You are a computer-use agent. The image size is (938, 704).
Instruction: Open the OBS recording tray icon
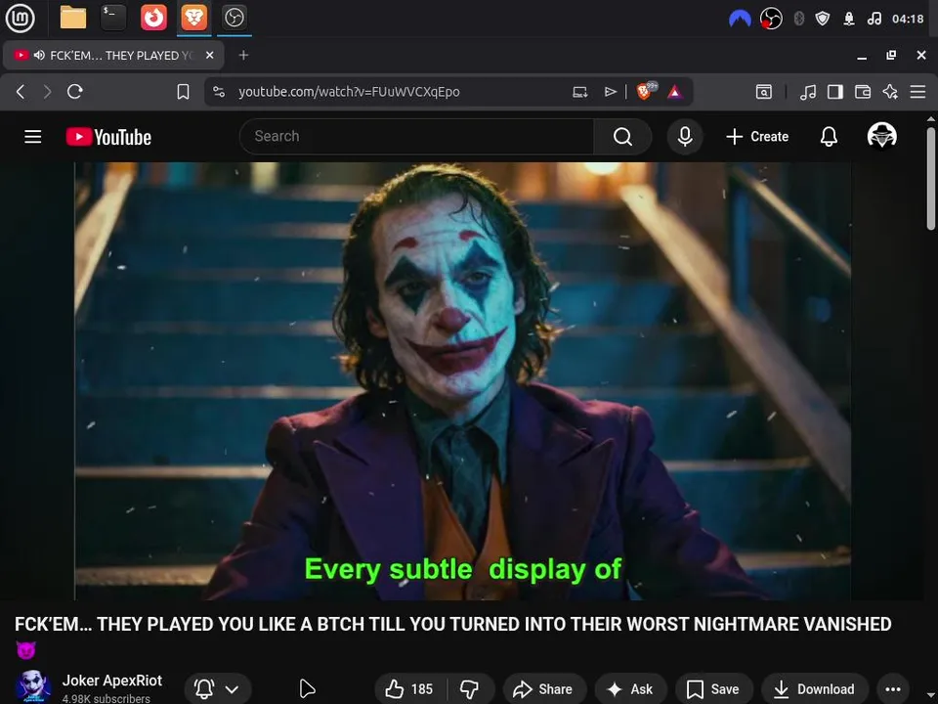coord(771,19)
